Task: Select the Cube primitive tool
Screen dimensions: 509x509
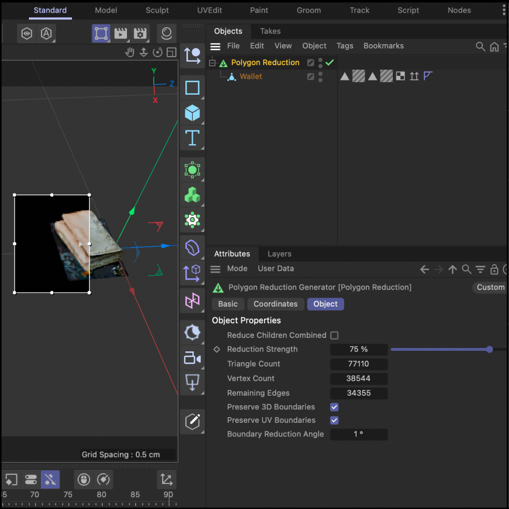Action: point(192,113)
